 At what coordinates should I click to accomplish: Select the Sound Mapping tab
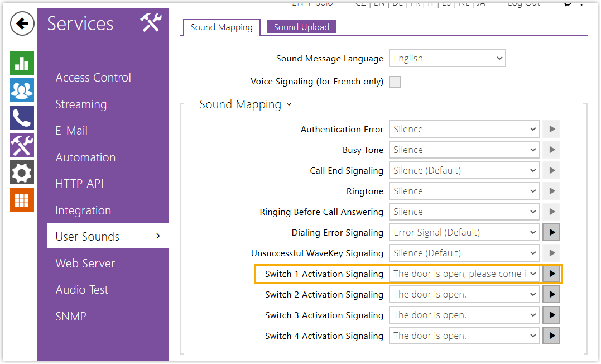(x=222, y=27)
